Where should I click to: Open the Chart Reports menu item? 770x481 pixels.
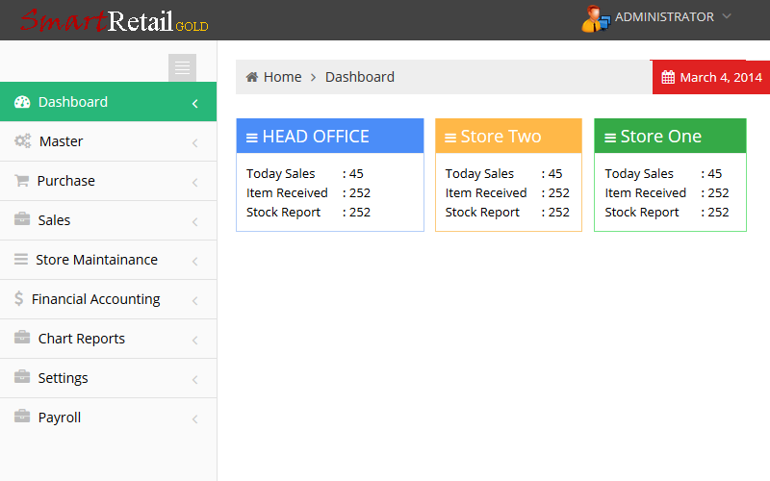pyautogui.click(x=82, y=339)
